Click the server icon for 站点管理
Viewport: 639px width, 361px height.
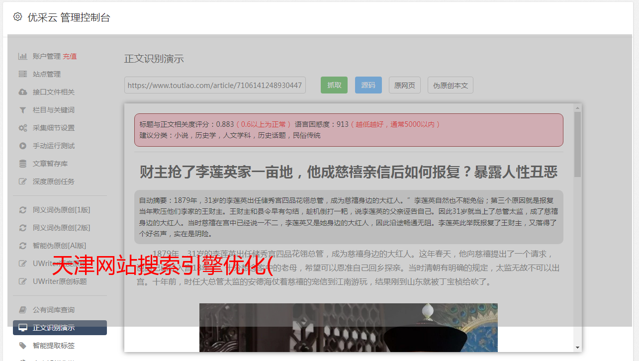pyautogui.click(x=23, y=74)
